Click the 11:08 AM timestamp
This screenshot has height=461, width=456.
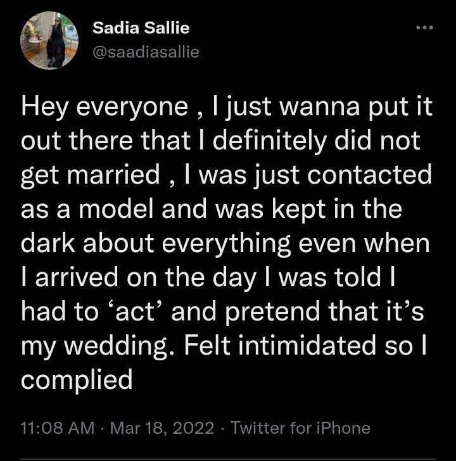[x=58, y=428]
